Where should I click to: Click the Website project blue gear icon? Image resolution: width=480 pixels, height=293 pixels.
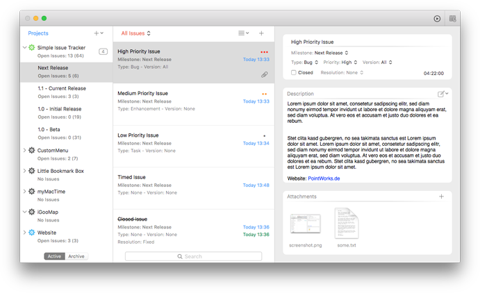tap(31, 233)
